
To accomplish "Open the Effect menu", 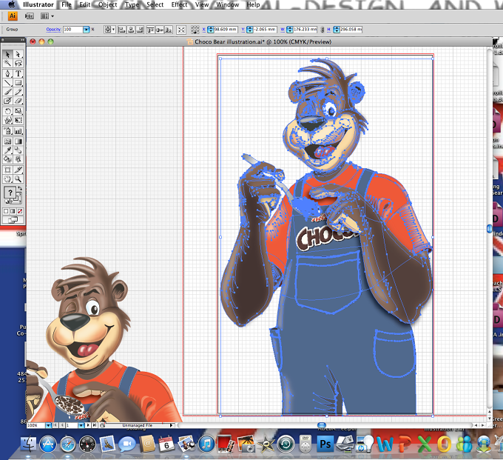I will tap(179, 4).
